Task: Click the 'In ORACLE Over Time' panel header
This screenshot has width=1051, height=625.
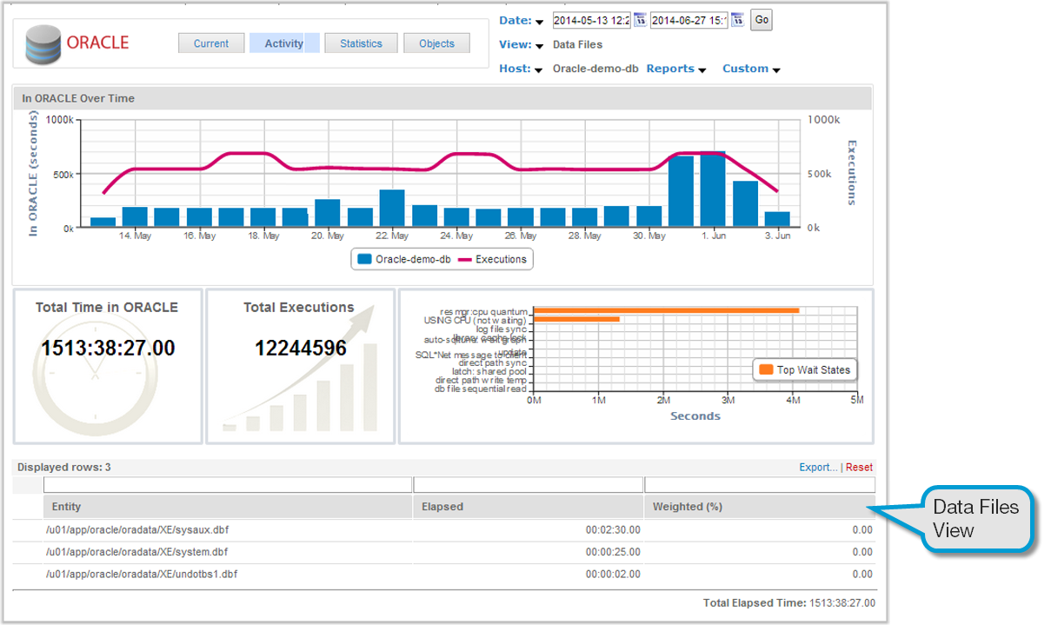Action: click(442, 98)
